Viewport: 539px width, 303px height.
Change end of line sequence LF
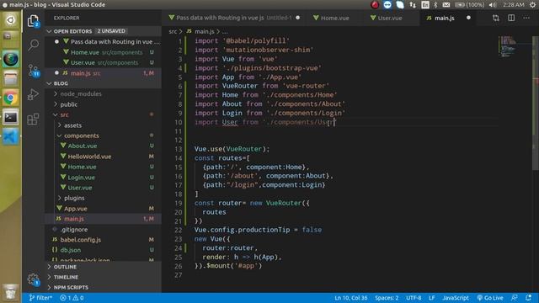(x=432, y=298)
